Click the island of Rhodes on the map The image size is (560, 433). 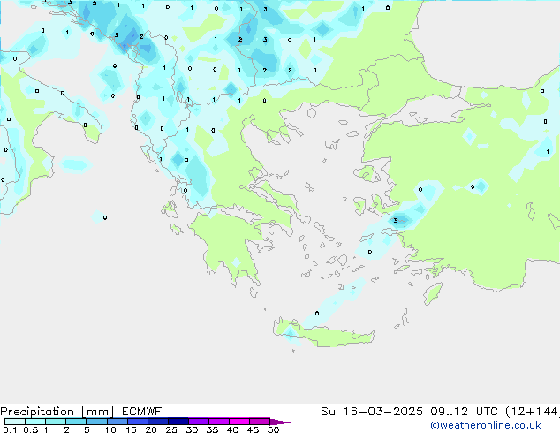click(433, 293)
